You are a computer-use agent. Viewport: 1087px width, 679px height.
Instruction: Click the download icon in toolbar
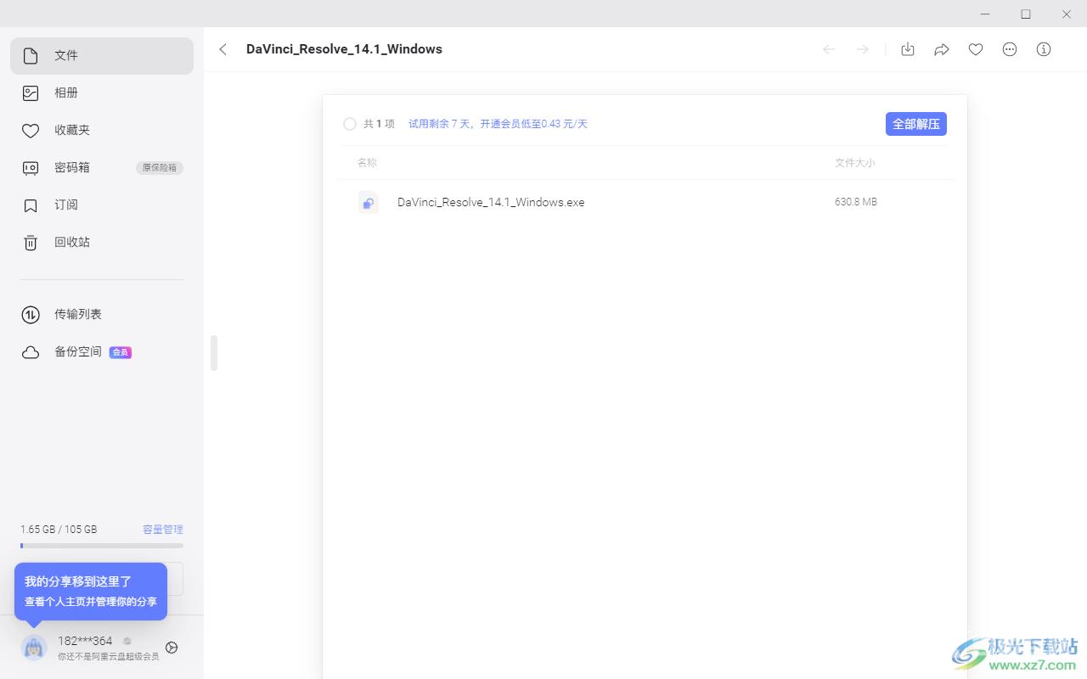908,49
